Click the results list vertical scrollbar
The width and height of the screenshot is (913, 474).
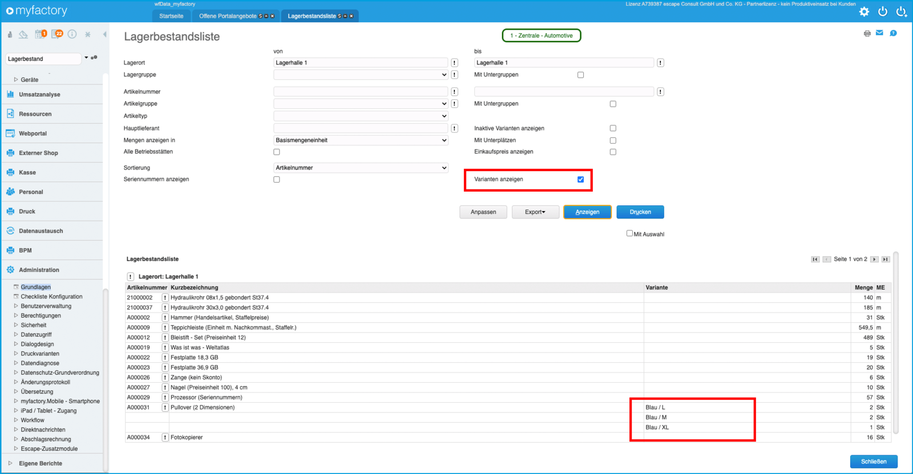[895, 342]
